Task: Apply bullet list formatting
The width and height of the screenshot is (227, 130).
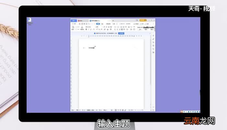Action: 115,27
